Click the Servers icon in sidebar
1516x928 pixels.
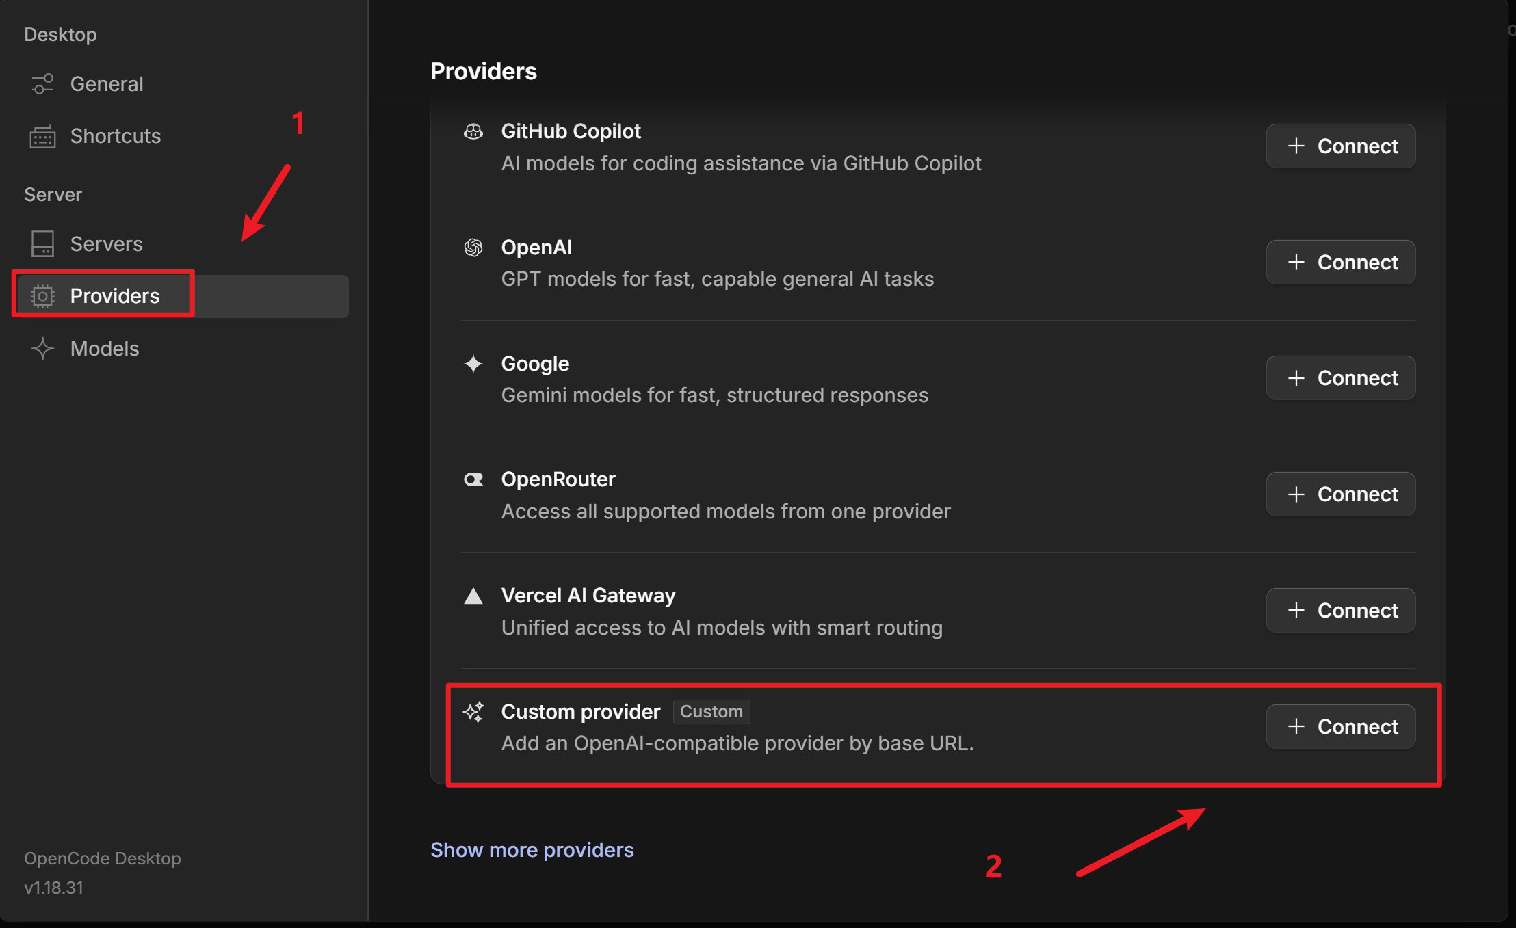point(42,244)
